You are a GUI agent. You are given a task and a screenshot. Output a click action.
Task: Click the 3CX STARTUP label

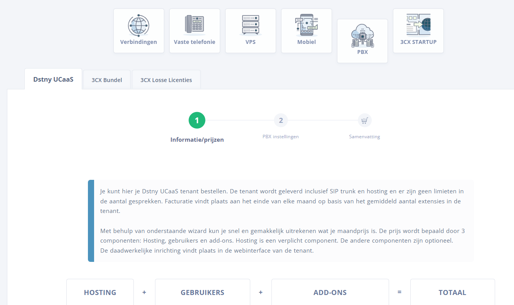(418, 42)
